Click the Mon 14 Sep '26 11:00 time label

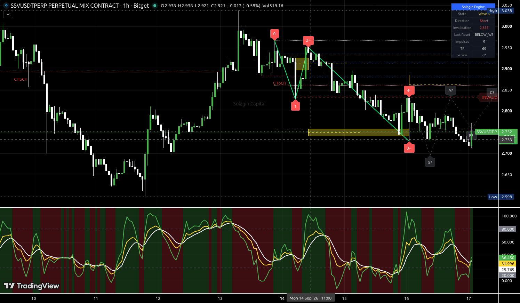pos(311,298)
